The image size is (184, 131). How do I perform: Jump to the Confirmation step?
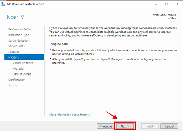(17, 80)
